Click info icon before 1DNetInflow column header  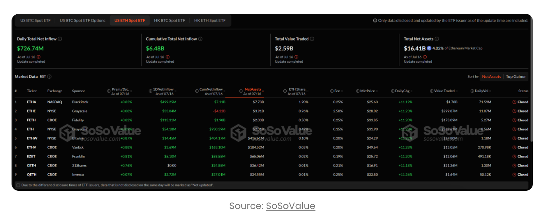coord(151,91)
